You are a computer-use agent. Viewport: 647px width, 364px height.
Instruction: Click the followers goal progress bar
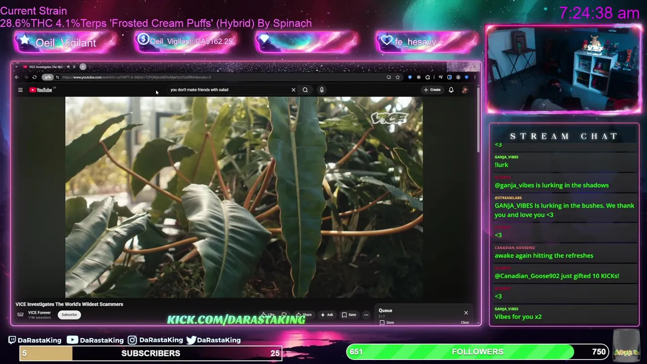click(x=478, y=352)
